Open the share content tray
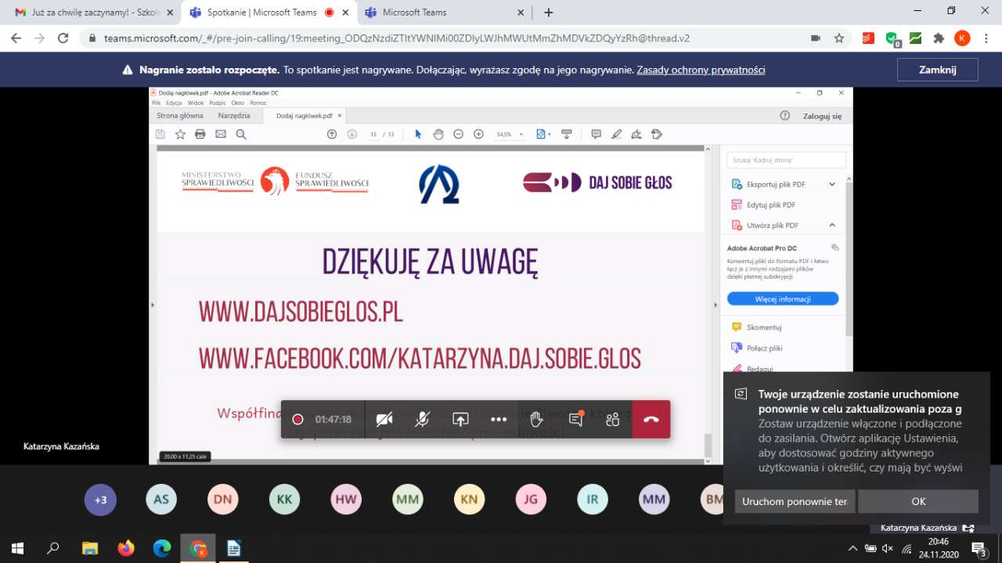The image size is (1002, 563). (x=460, y=419)
